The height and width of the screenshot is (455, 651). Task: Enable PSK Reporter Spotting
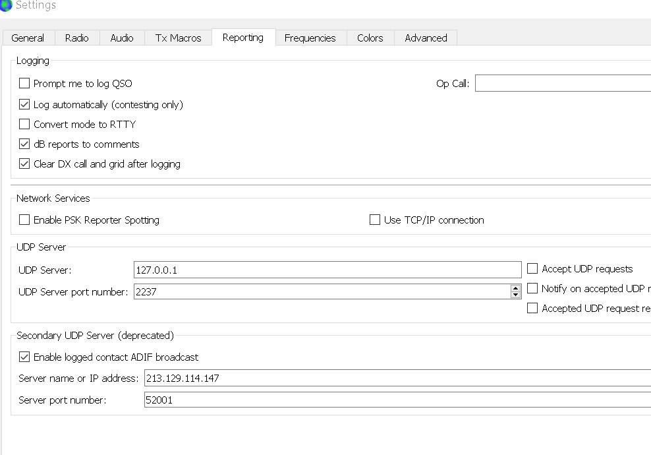coord(24,220)
